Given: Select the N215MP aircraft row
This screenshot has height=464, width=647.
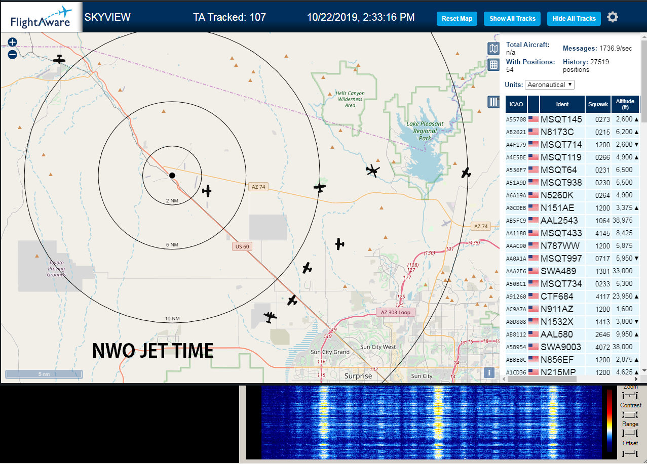Looking at the screenshot, I should click(x=573, y=371).
